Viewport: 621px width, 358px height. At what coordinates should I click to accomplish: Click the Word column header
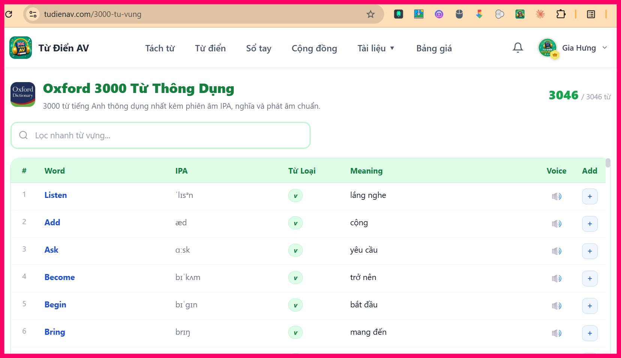pos(55,171)
